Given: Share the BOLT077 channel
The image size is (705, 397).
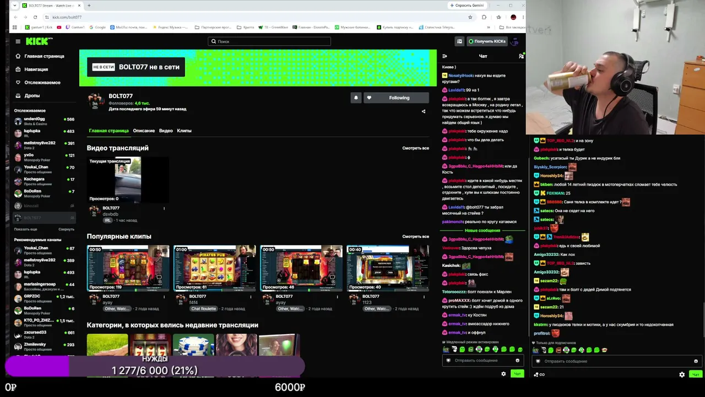Looking at the screenshot, I should [x=424, y=111].
